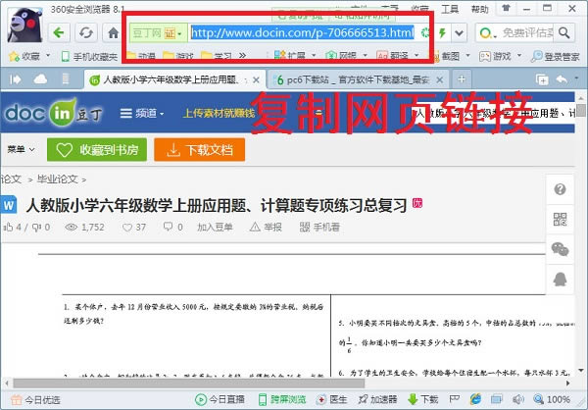Go to the browser home page icon
Image resolution: width=588 pixels, height=410 pixels.
112,32
